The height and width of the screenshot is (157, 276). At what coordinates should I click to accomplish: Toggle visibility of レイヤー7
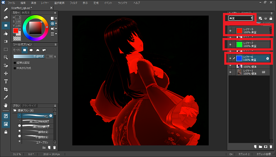click(230, 44)
